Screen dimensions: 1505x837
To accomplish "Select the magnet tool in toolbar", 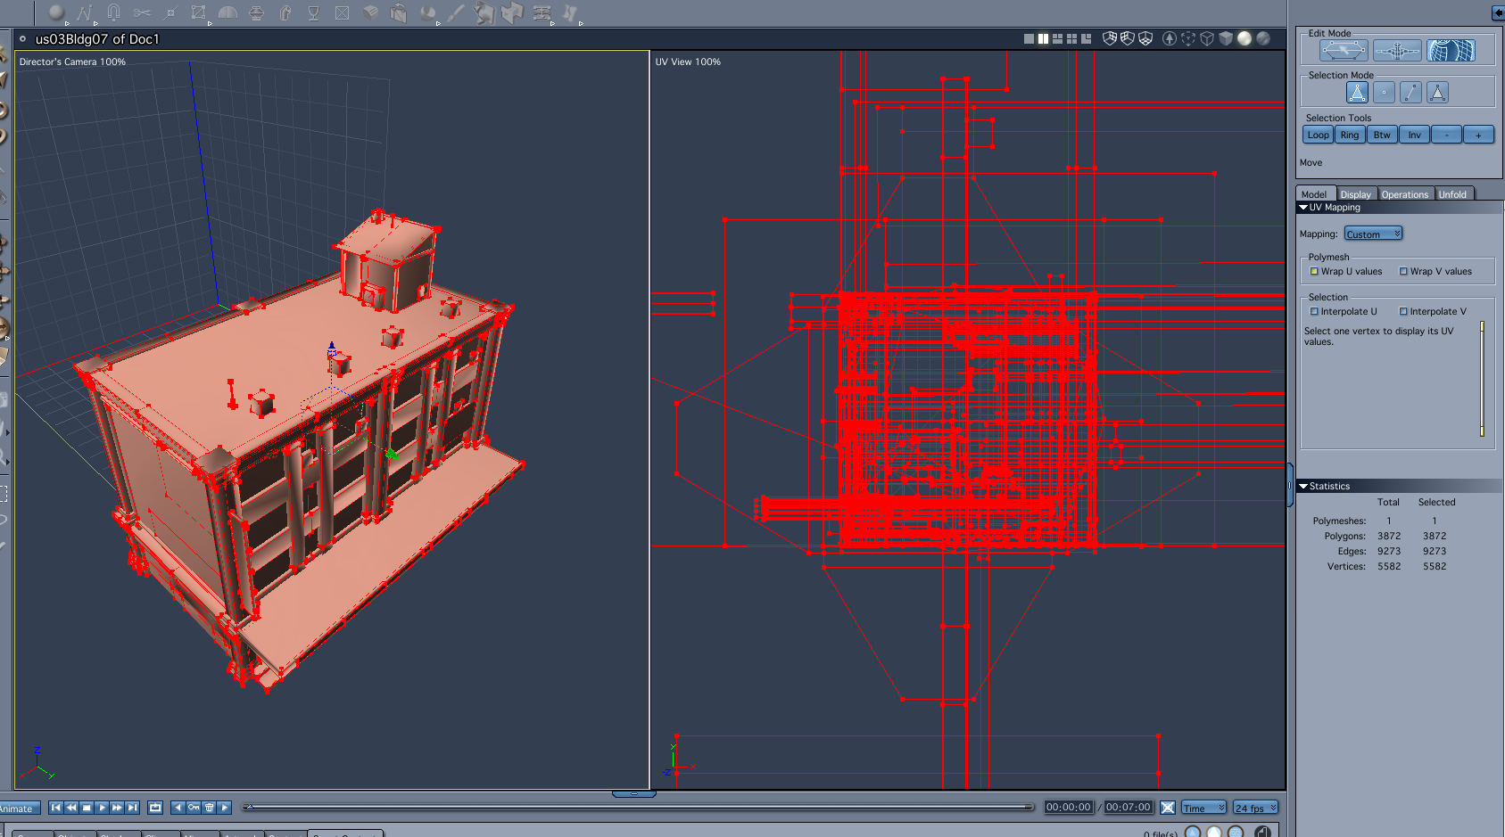I will tap(113, 12).
